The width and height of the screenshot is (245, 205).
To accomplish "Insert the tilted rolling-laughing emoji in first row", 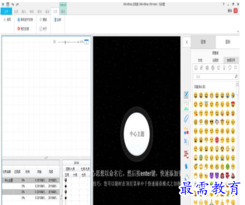I will (x=233, y=95).
